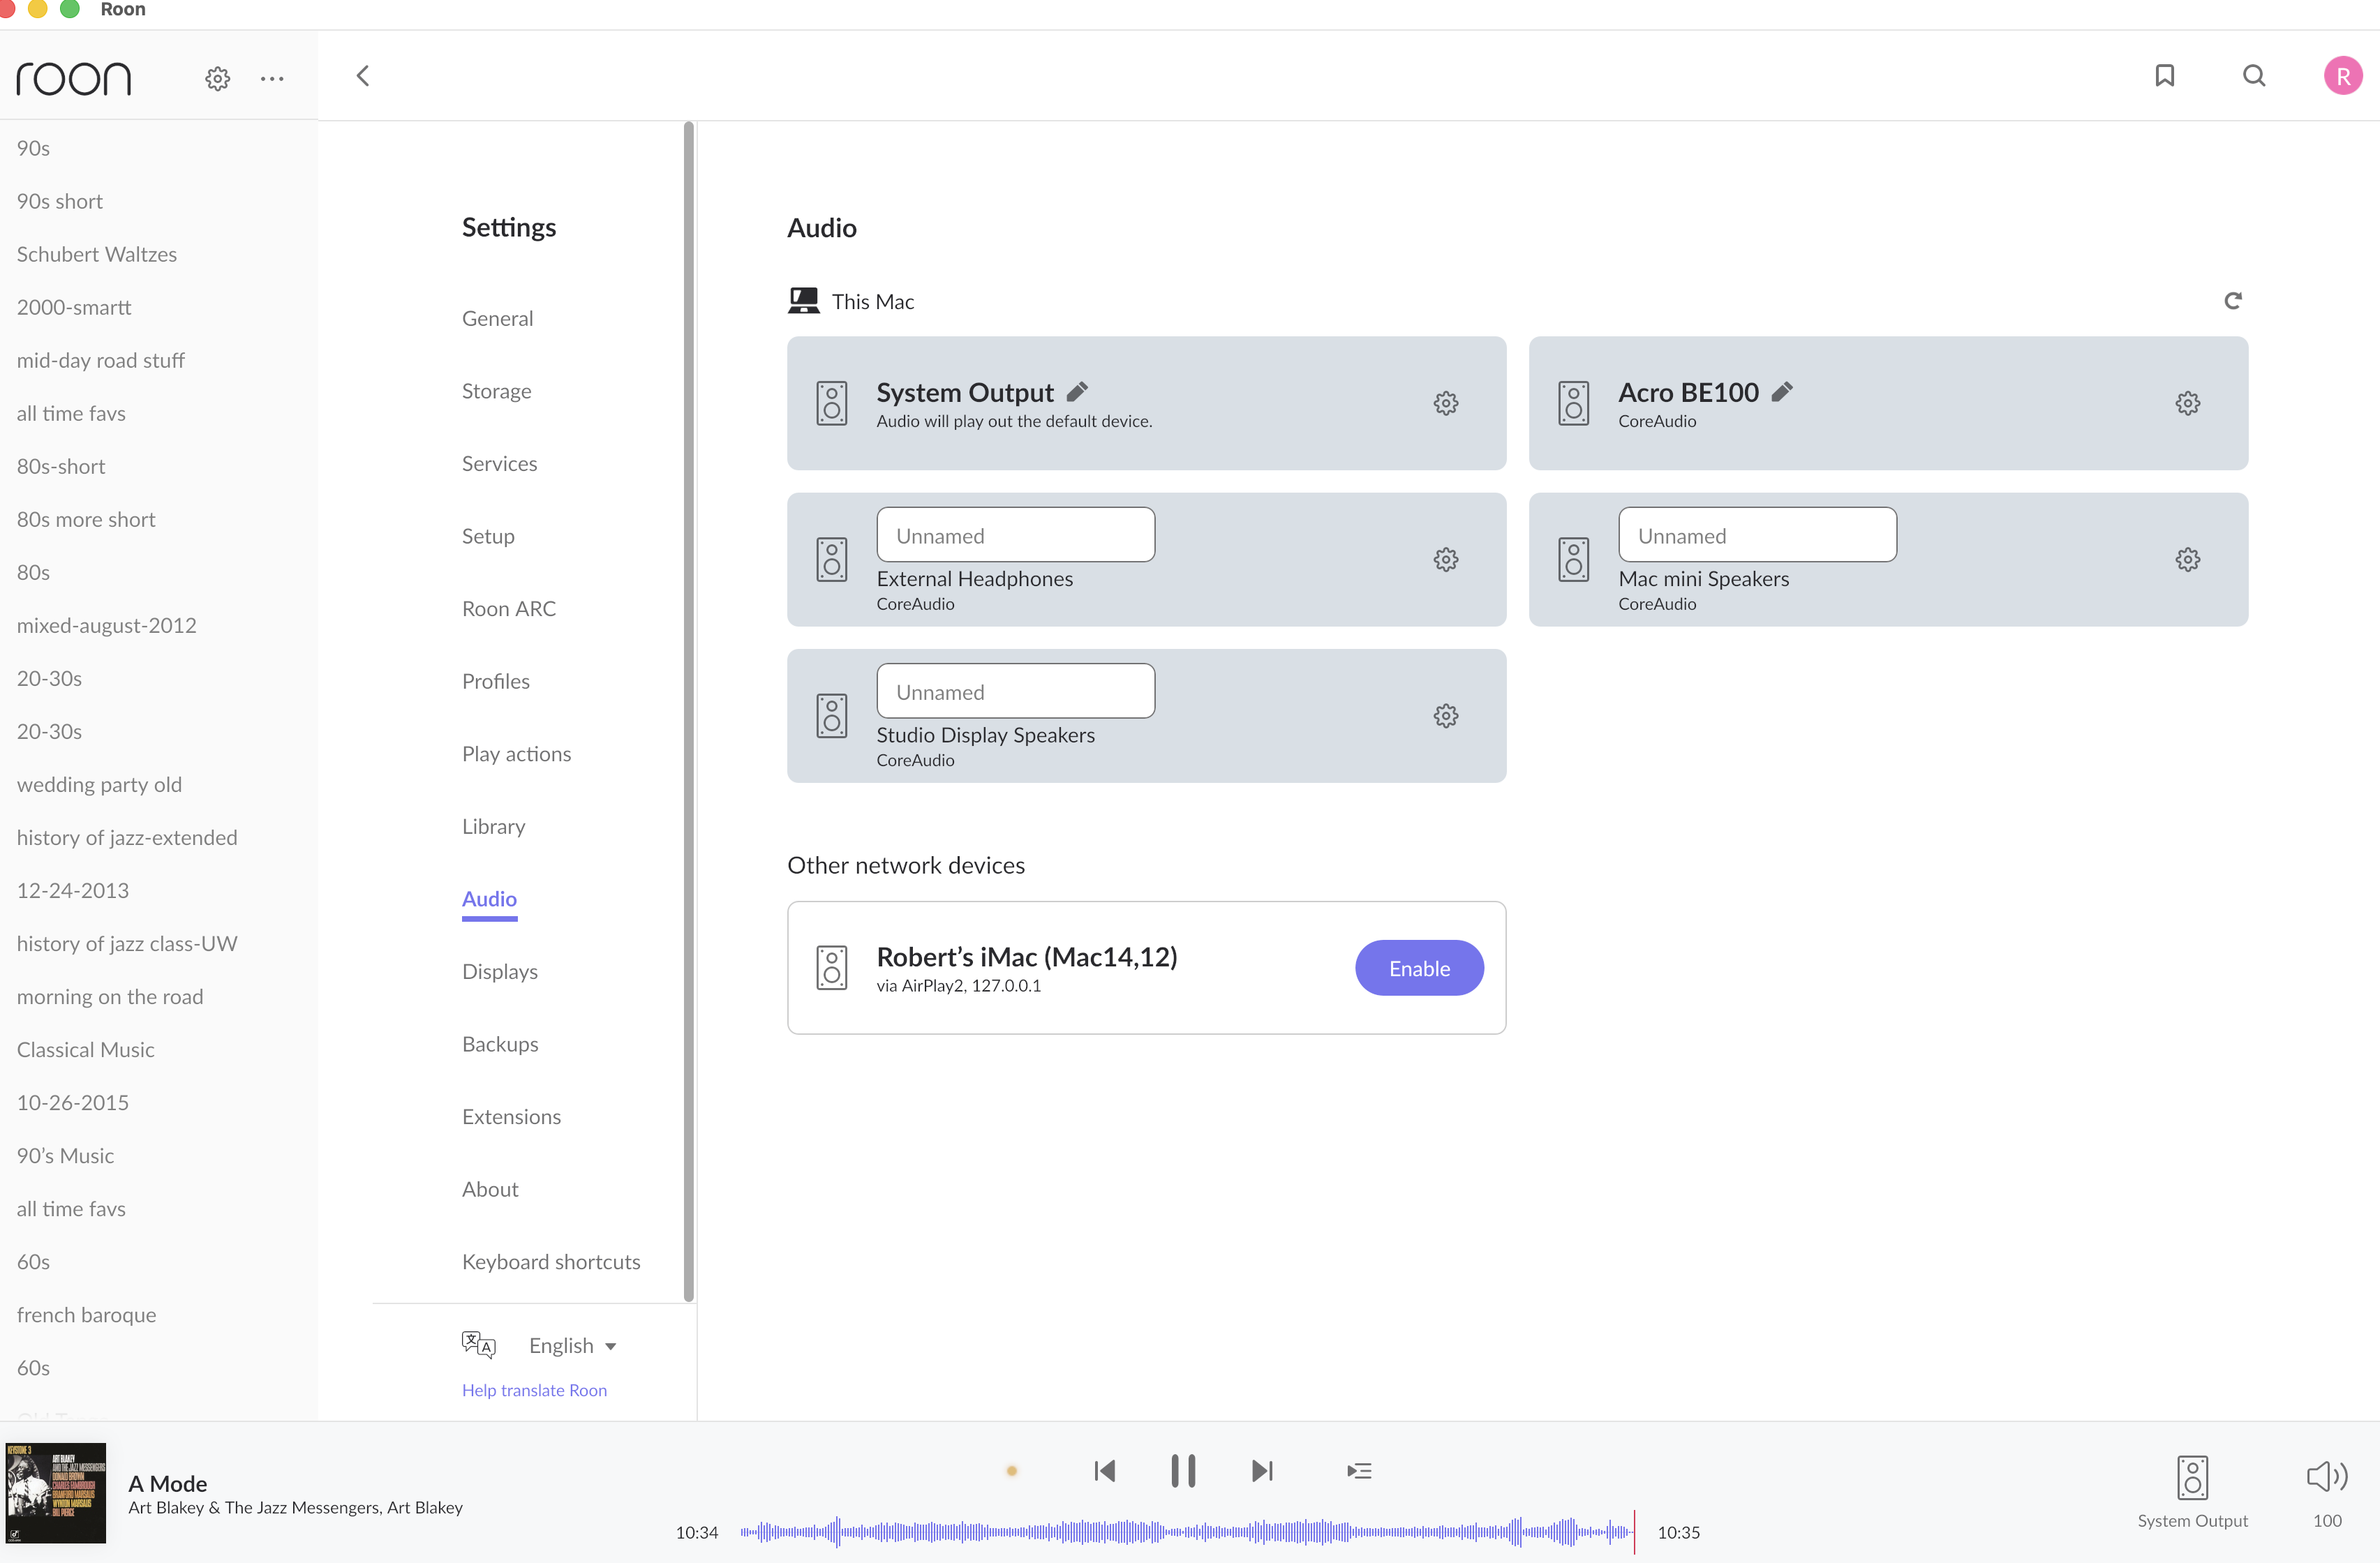Click the translate language icon

click(478, 1344)
